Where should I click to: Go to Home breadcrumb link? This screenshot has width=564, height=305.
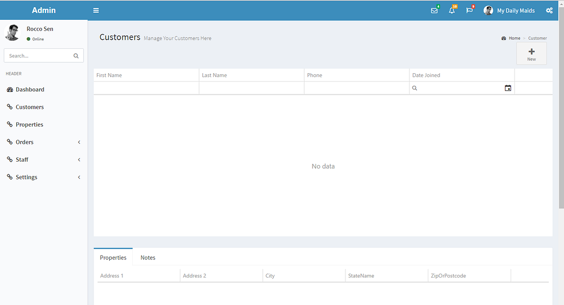point(514,38)
